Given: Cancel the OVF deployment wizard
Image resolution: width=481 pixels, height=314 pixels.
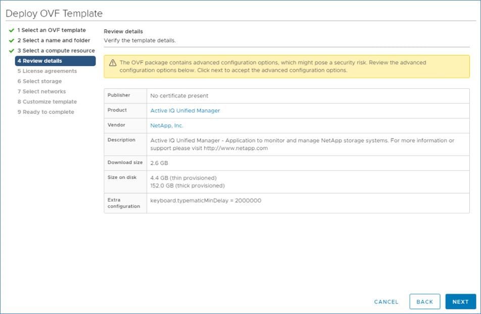Looking at the screenshot, I should 386,302.
